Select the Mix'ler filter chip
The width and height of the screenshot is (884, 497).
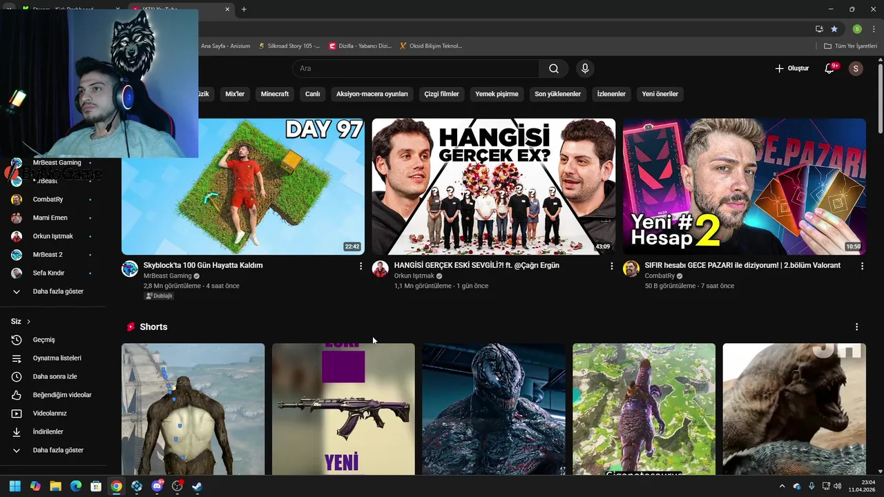click(235, 94)
